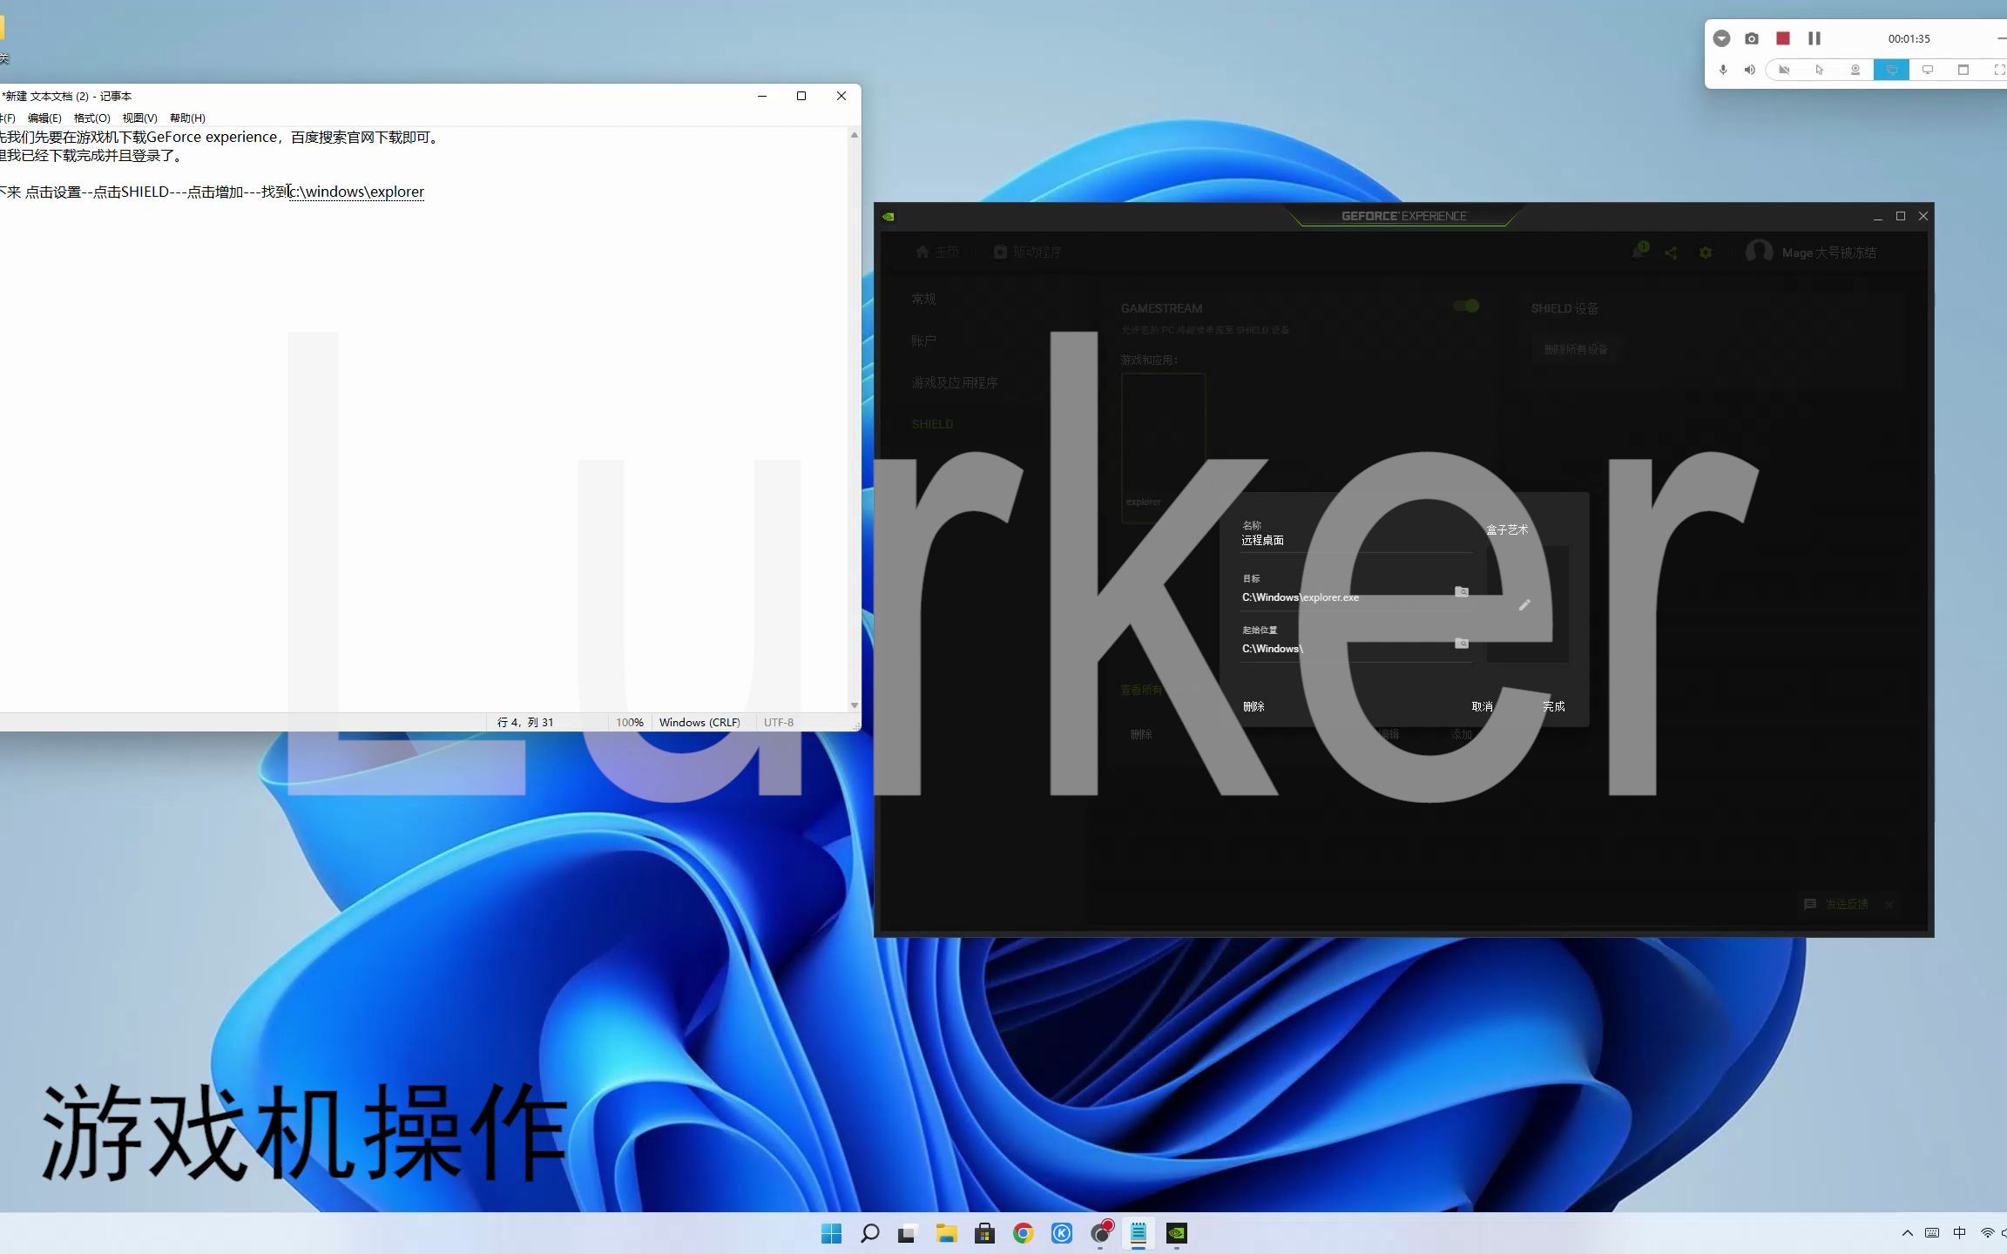Screen dimensions: 2007x1254
Task: Open 驱动程序 drivers tab in GeForce Experience
Action: coord(1027,252)
